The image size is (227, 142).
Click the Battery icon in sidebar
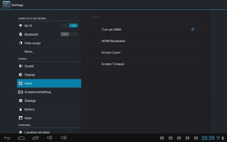[20, 109]
